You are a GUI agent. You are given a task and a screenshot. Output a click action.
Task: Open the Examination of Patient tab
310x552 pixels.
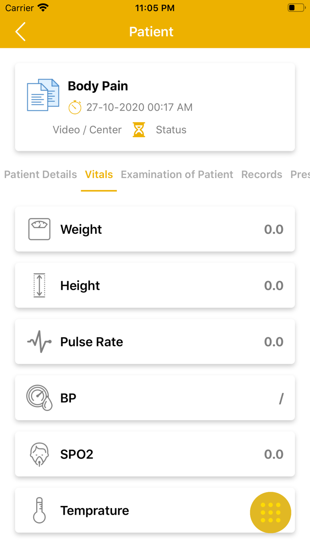pos(177,174)
